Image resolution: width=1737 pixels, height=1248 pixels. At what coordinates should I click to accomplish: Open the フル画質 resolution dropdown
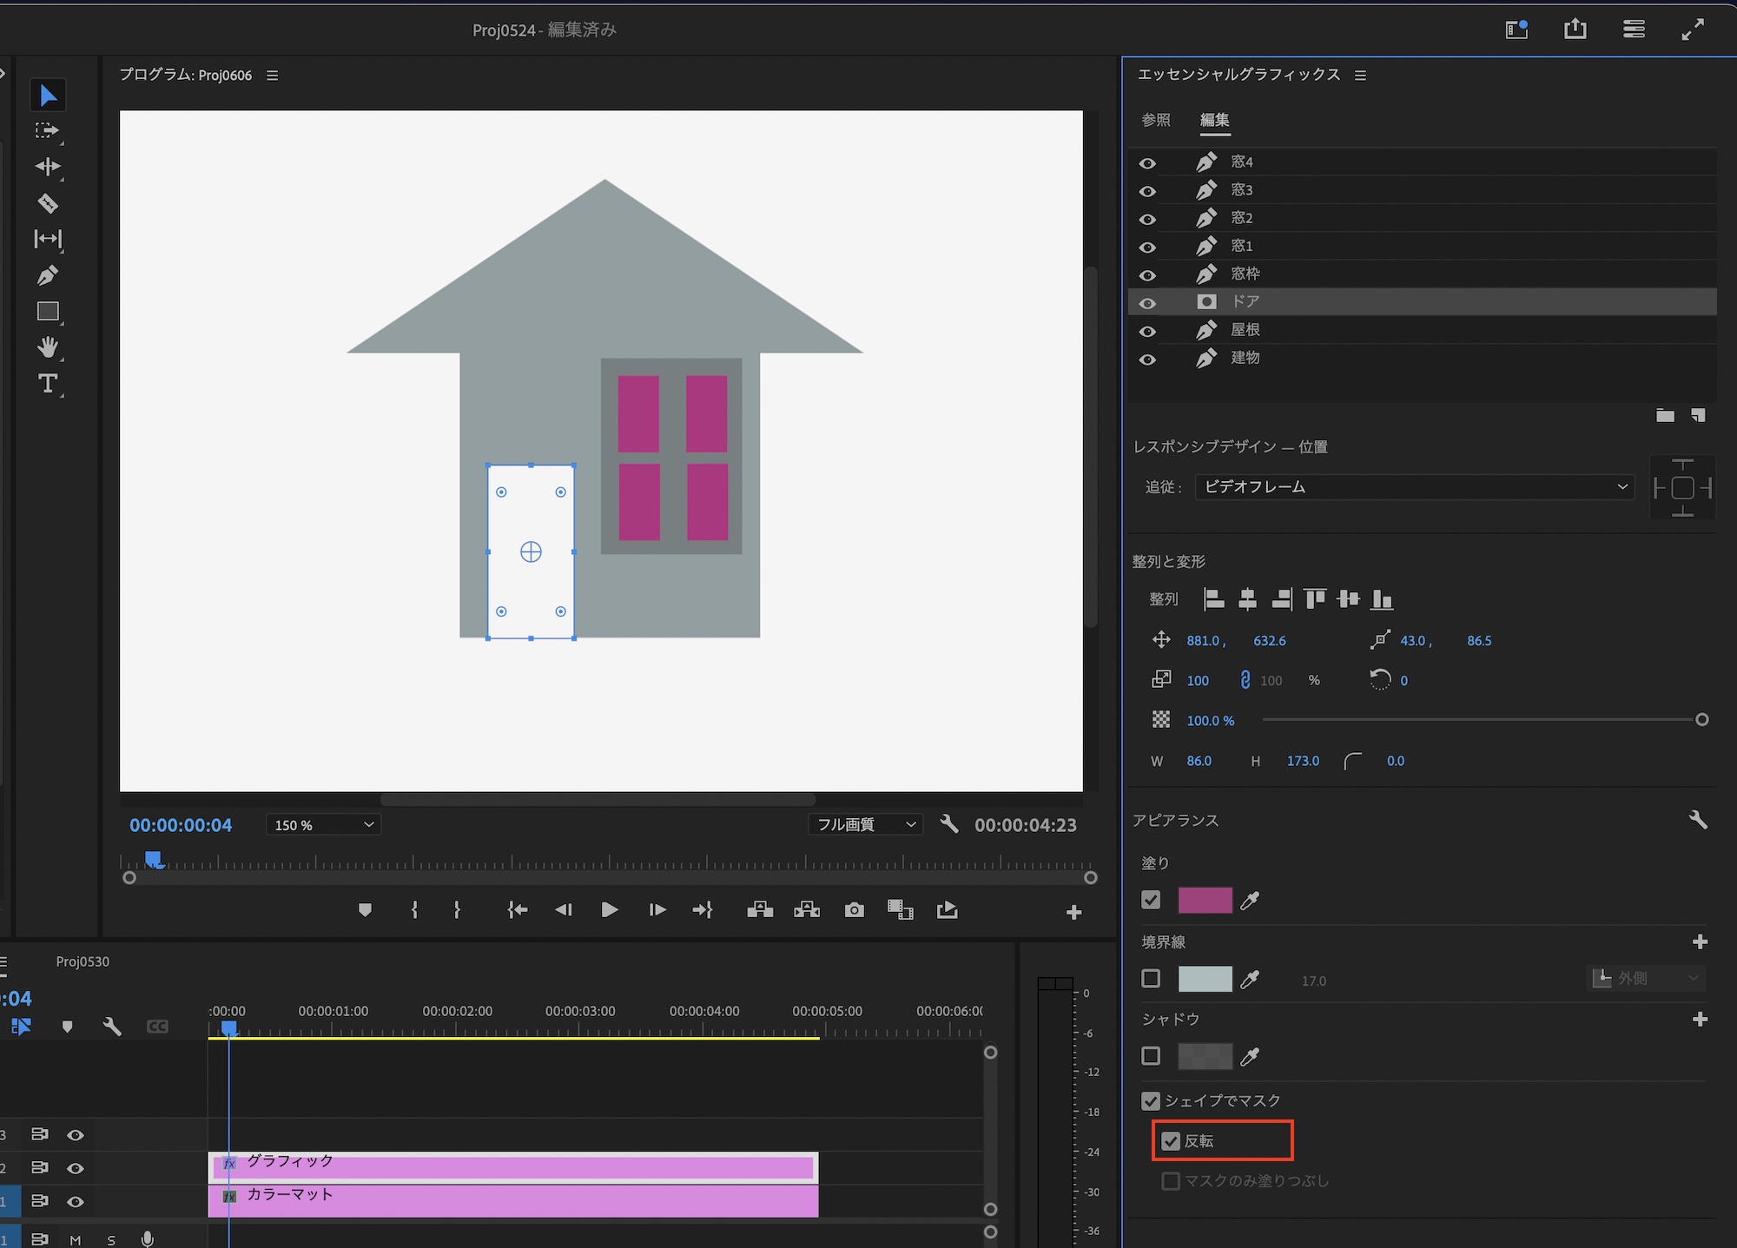coord(865,825)
